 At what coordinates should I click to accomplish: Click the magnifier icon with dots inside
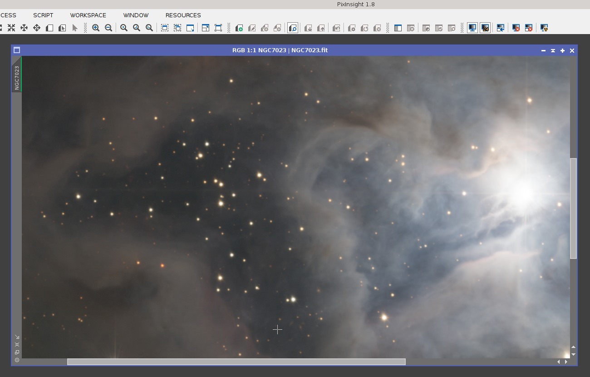point(149,28)
